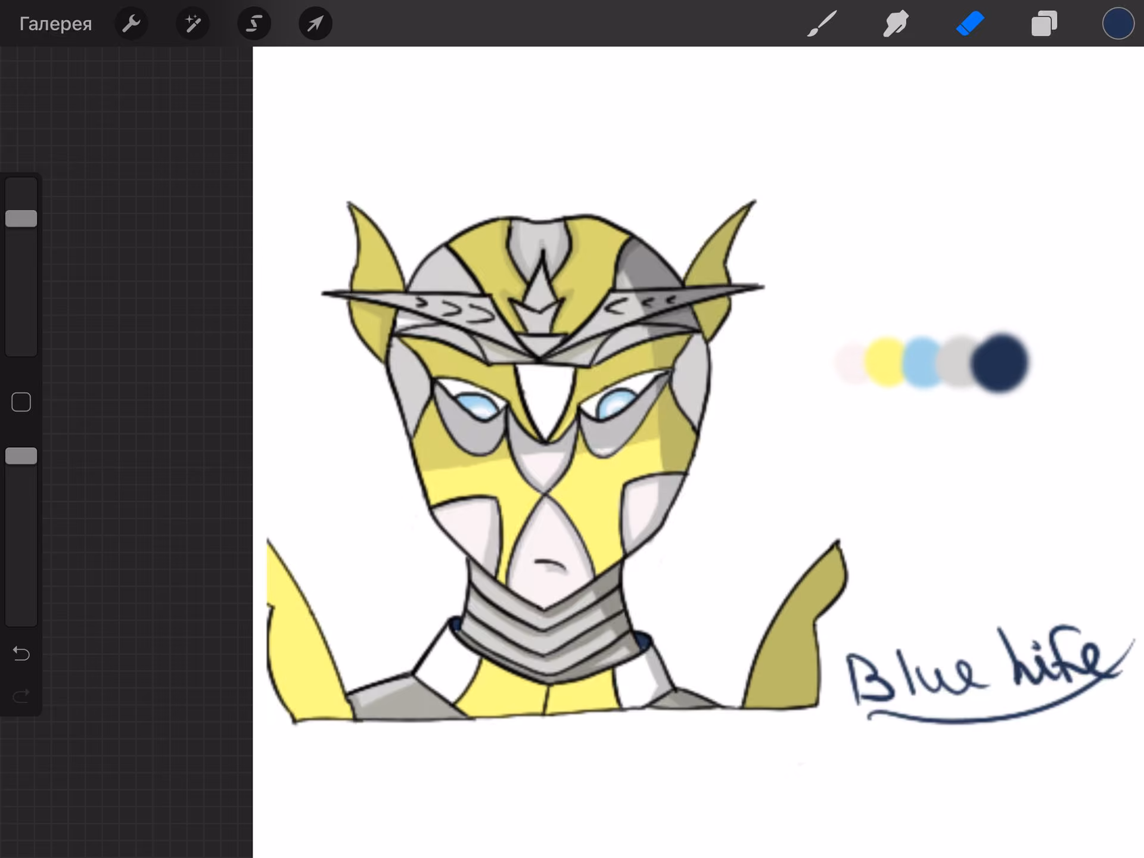The image size is (1144, 858).
Task: Click the light blue palette dot on canvas
Action: 922,362
